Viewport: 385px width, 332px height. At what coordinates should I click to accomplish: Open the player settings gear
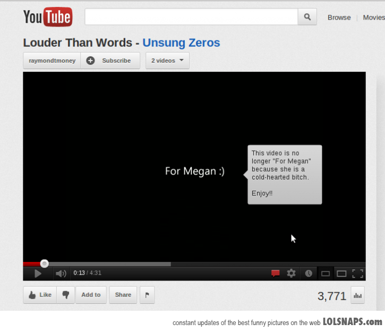(x=291, y=273)
